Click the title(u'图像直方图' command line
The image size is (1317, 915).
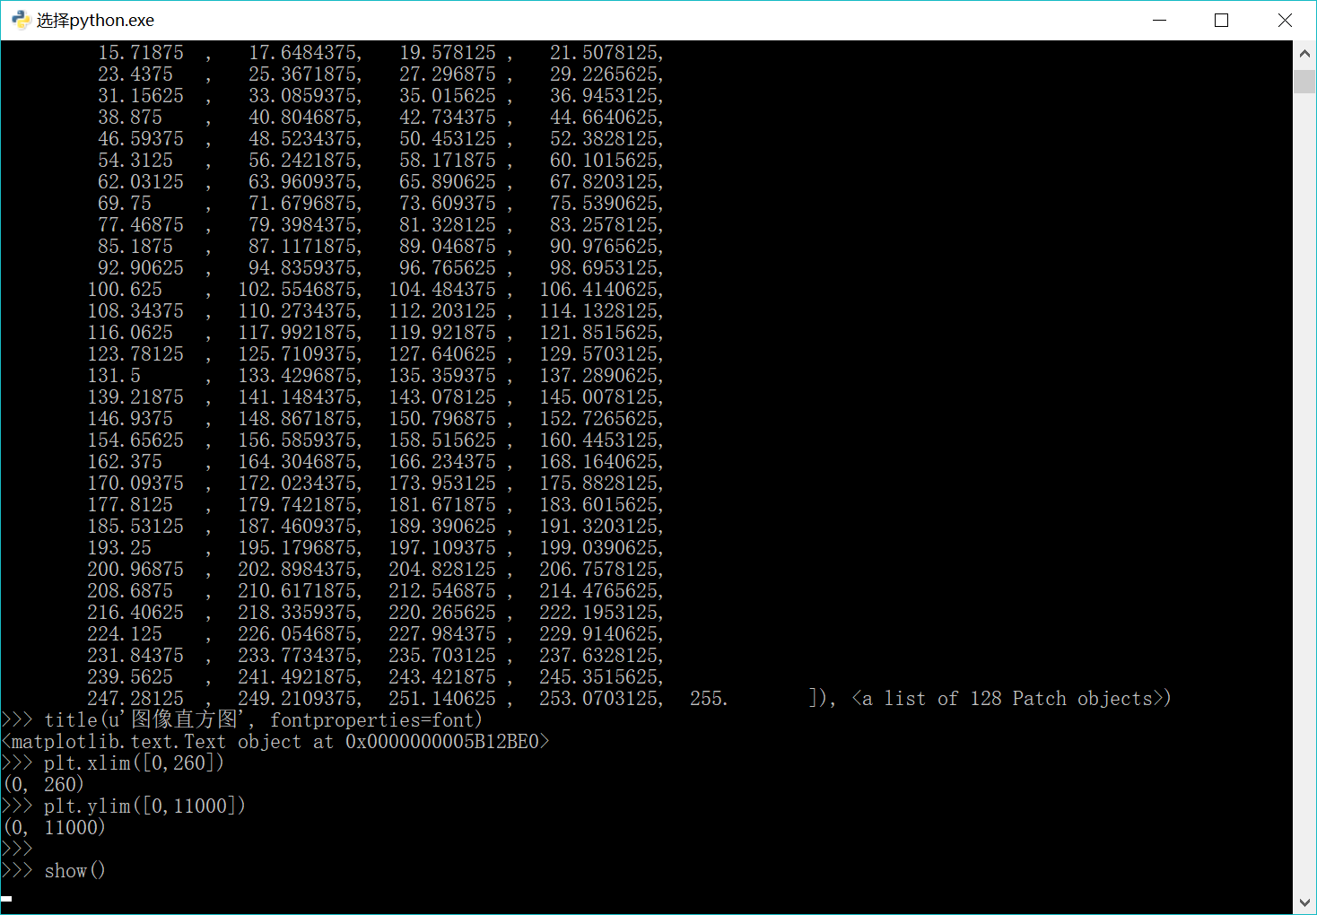[x=242, y=719]
